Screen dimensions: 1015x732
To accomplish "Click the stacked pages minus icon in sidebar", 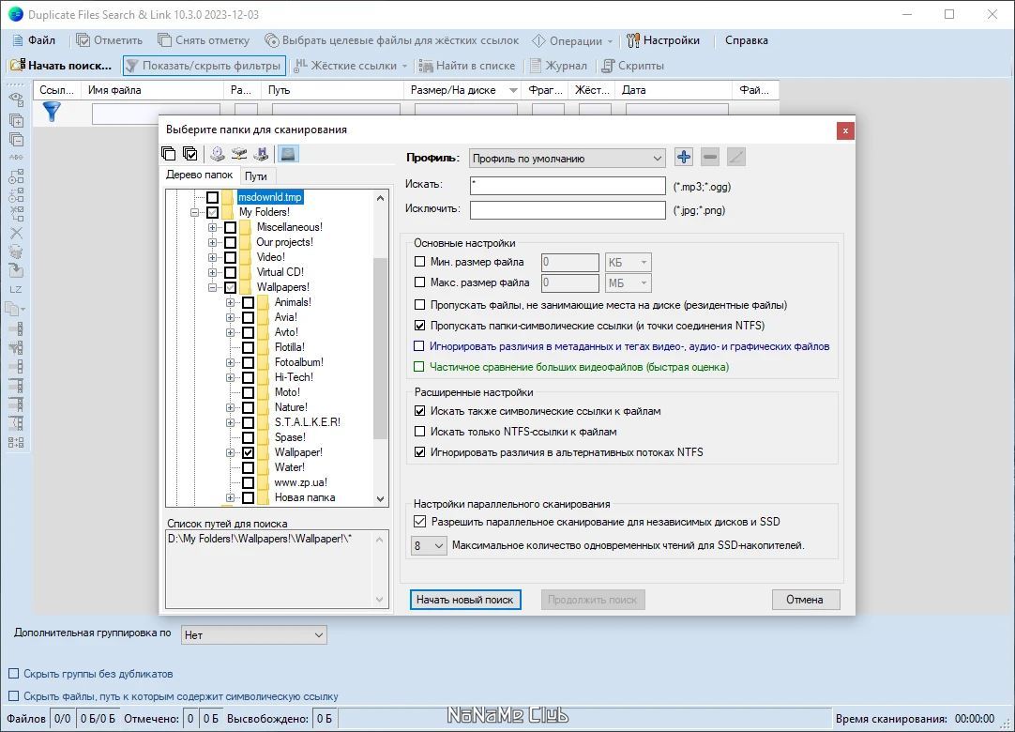I will click(16, 139).
